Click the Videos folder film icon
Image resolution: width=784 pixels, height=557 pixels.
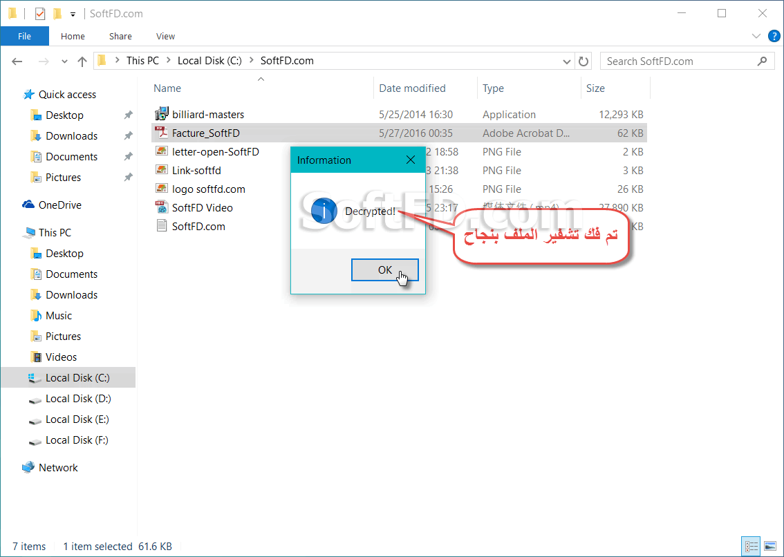[x=36, y=357]
